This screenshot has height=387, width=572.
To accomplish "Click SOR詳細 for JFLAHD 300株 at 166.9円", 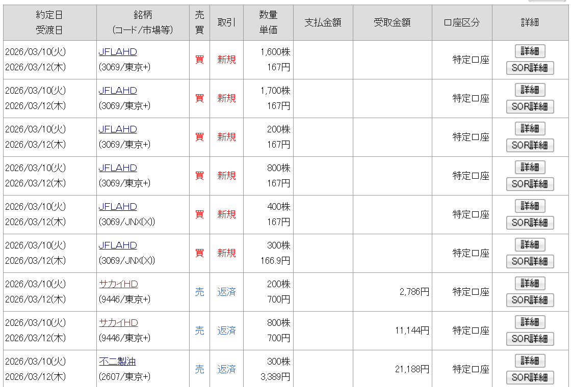I will (530, 262).
